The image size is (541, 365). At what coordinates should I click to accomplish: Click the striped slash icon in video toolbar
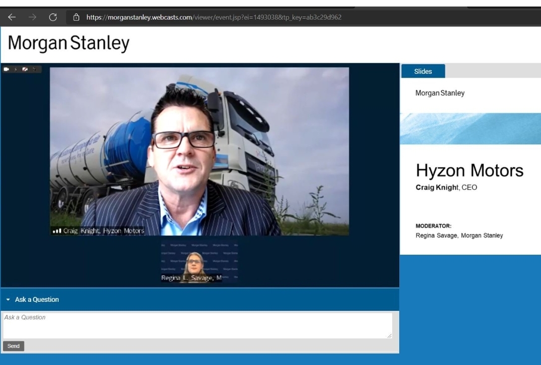[25, 69]
